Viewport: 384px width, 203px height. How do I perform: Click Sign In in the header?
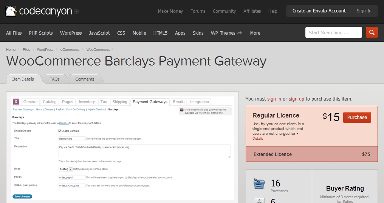[364, 11]
